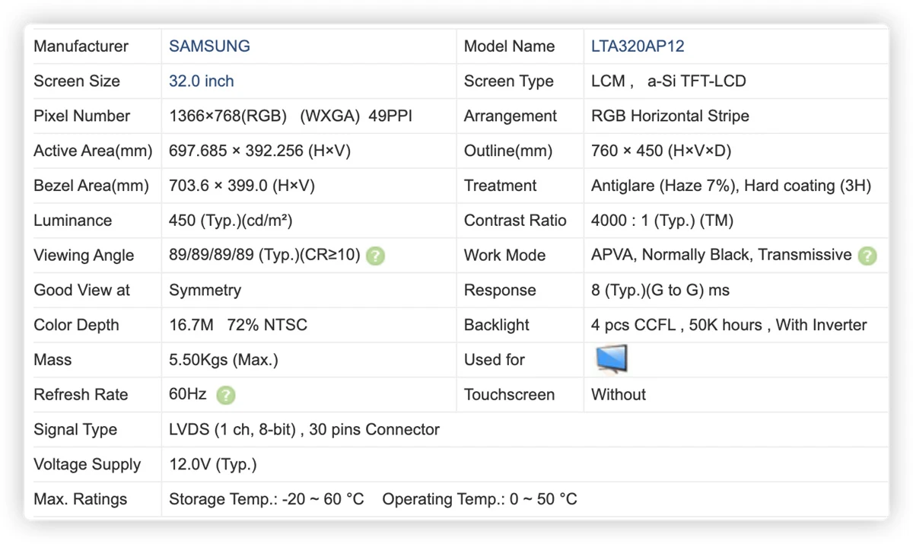The image size is (913, 544).
Task: Click the Mass value 5.50Kgs (Max.)
Action: [x=224, y=360]
